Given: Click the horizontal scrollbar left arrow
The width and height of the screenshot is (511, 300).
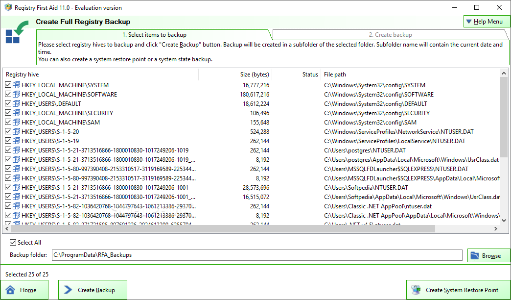Looking at the screenshot, I should pos(7,229).
